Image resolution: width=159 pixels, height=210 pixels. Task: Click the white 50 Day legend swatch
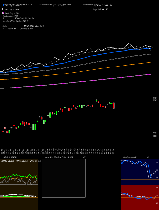[3, 9]
